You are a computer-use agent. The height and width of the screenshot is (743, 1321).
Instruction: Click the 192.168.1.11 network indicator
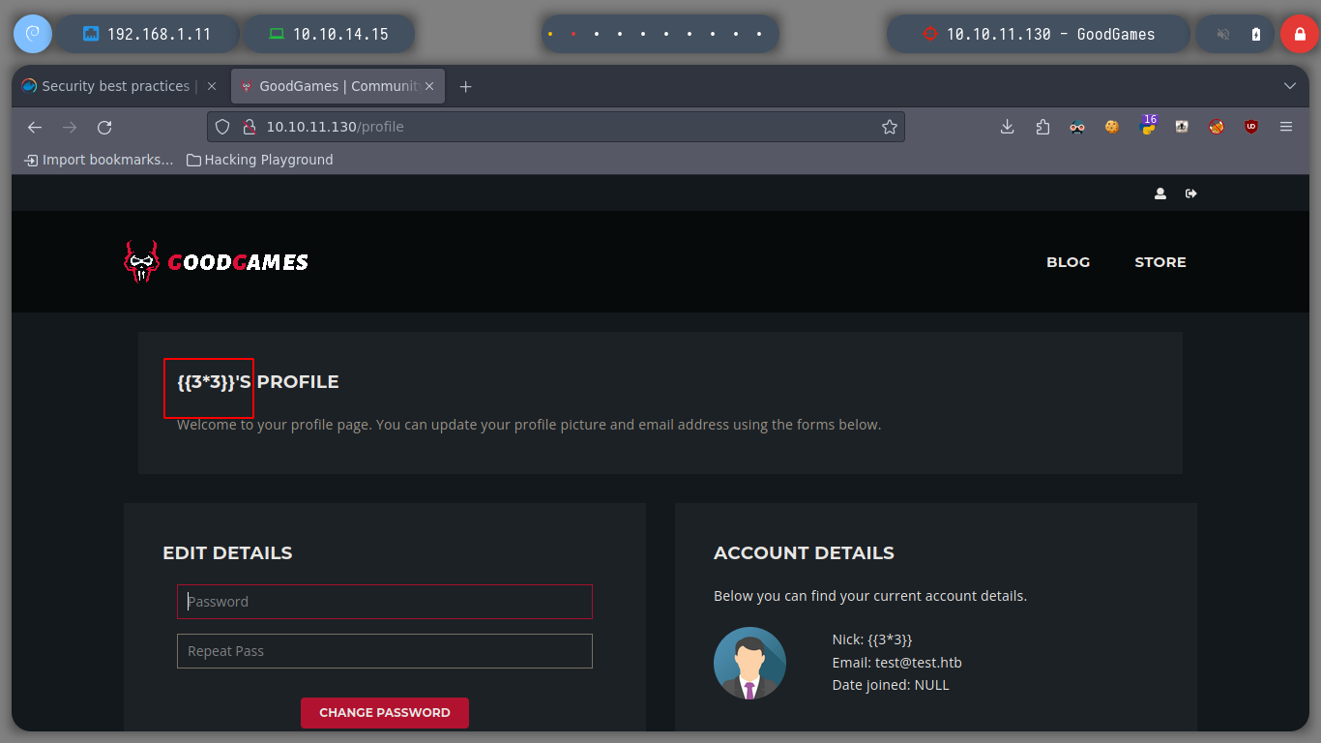(147, 34)
